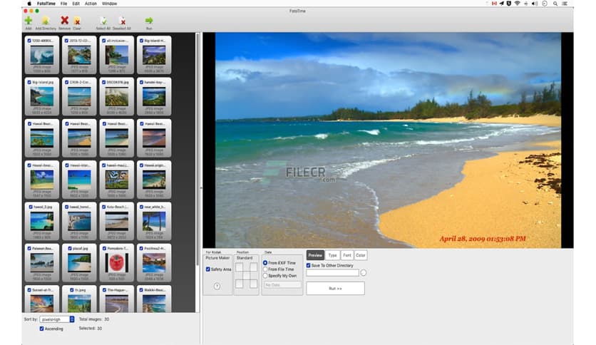Image resolution: width=596 pixels, height=345 pixels.
Task: Select the Big-island.jpg thumbnail
Action: point(42,96)
